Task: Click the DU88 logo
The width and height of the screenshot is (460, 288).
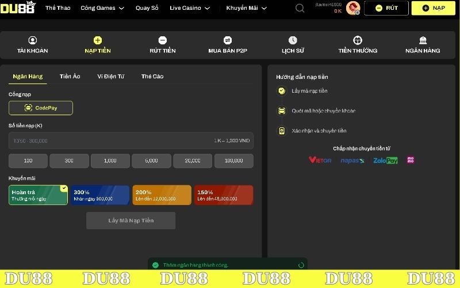Action: click(x=18, y=7)
